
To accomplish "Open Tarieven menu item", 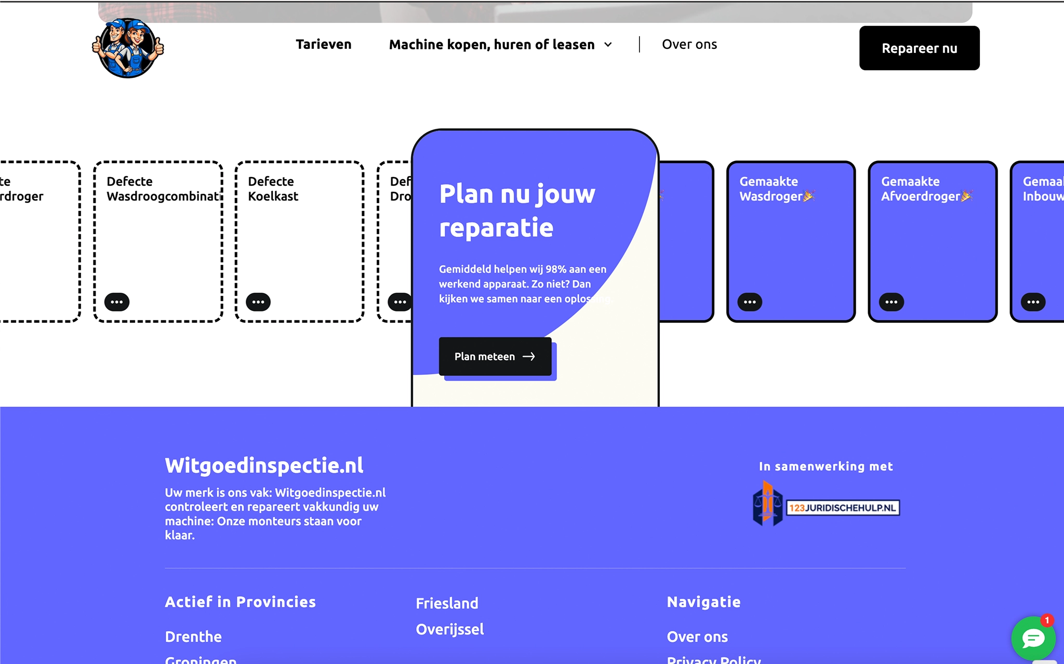I will pyautogui.click(x=324, y=45).
